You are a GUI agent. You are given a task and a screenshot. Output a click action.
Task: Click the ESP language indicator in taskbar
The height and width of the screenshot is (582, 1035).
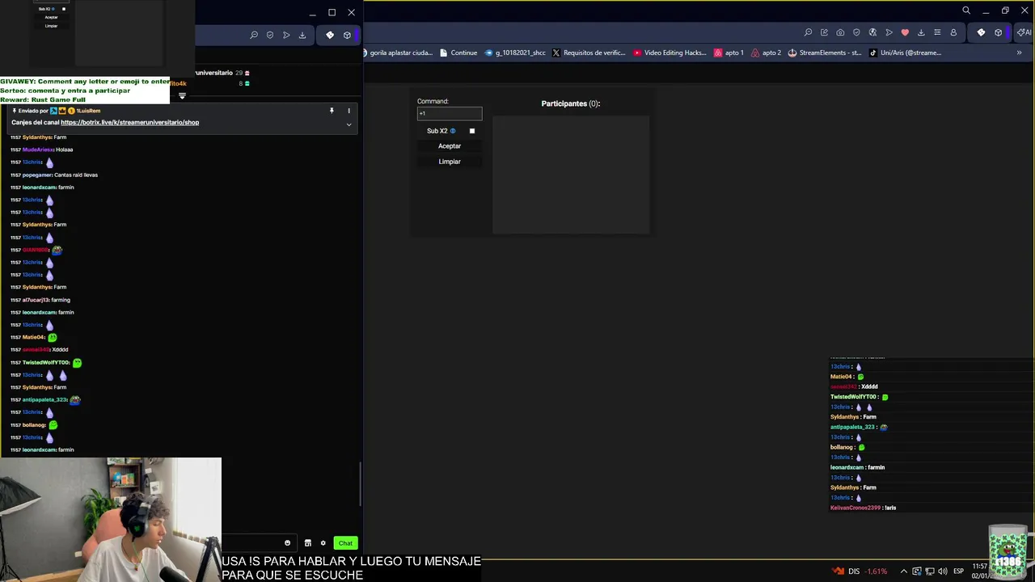(x=958, y=571)
